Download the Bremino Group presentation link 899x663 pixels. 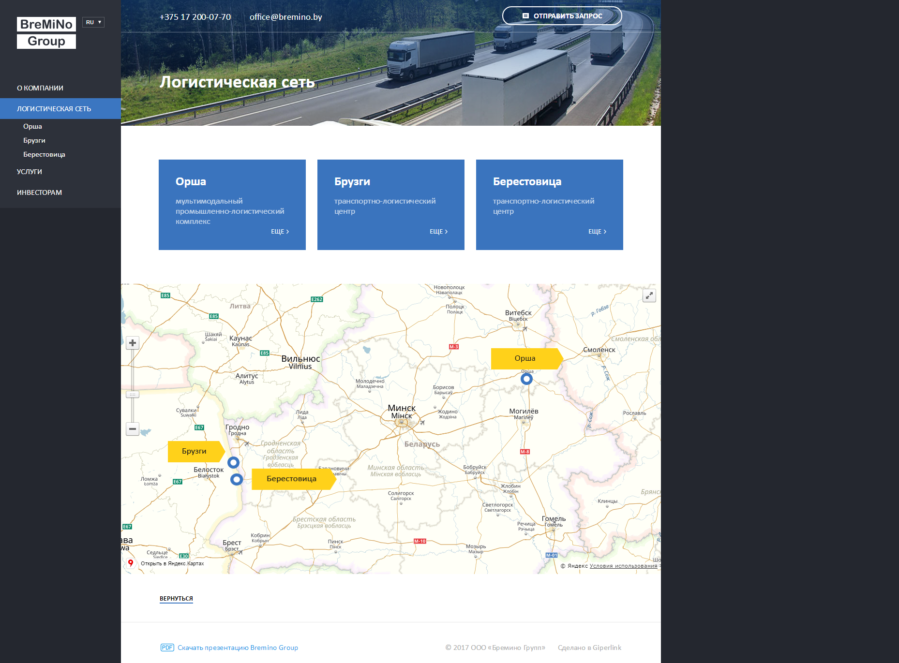238,648
